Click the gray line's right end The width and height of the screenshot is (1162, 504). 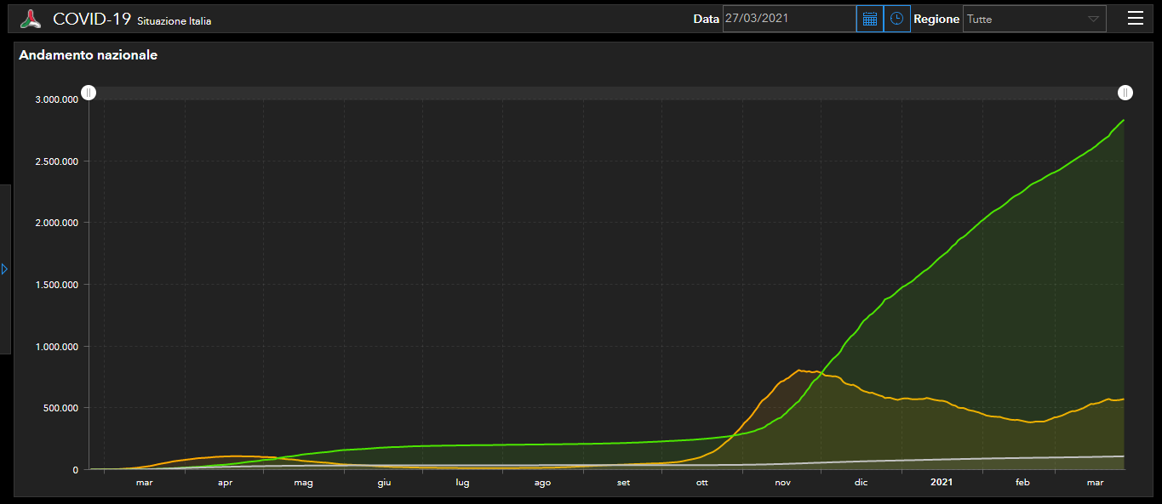pos(1123,456)
